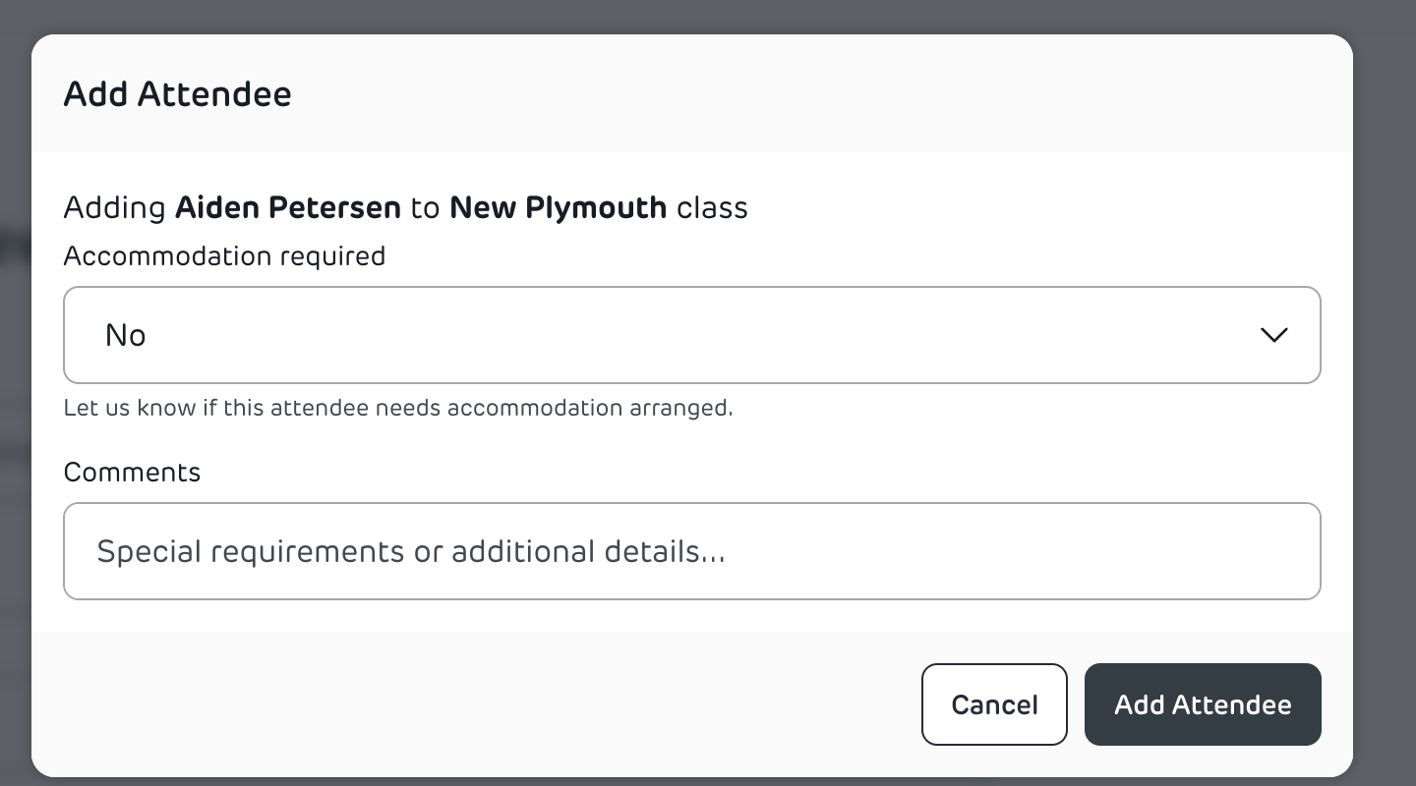Click the middle of the accommodation select box
This screenshot has width=1416, height=786.
[x=691, y=335]
